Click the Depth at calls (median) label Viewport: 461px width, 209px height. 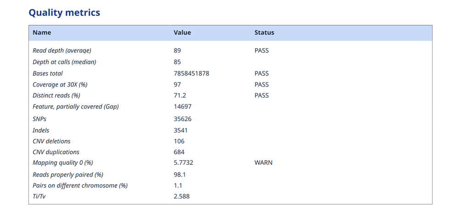[64, 62]
